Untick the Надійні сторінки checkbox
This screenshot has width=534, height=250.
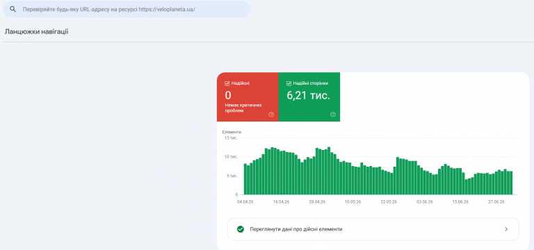(289, 83)
